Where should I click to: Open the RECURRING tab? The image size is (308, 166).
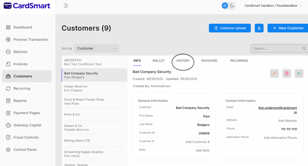(239, 61)
